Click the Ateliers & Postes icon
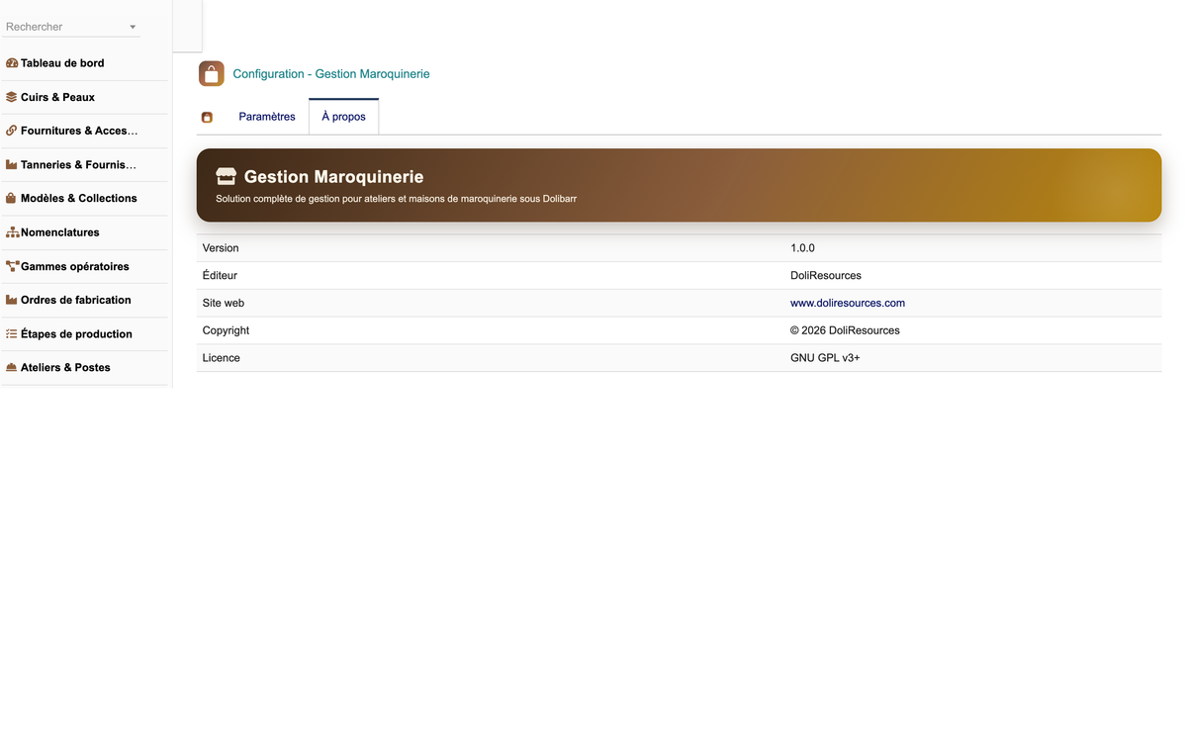Image resolution: width=1187 pixels, height=735 pixels. tap(12, 367)
